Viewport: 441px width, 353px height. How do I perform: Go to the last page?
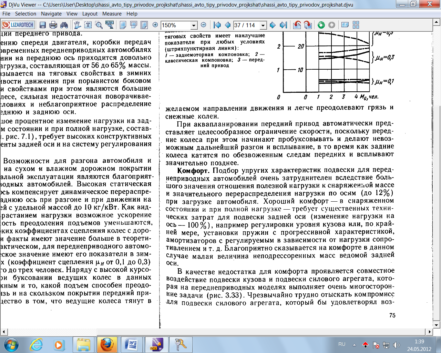(x=283, y=25)
